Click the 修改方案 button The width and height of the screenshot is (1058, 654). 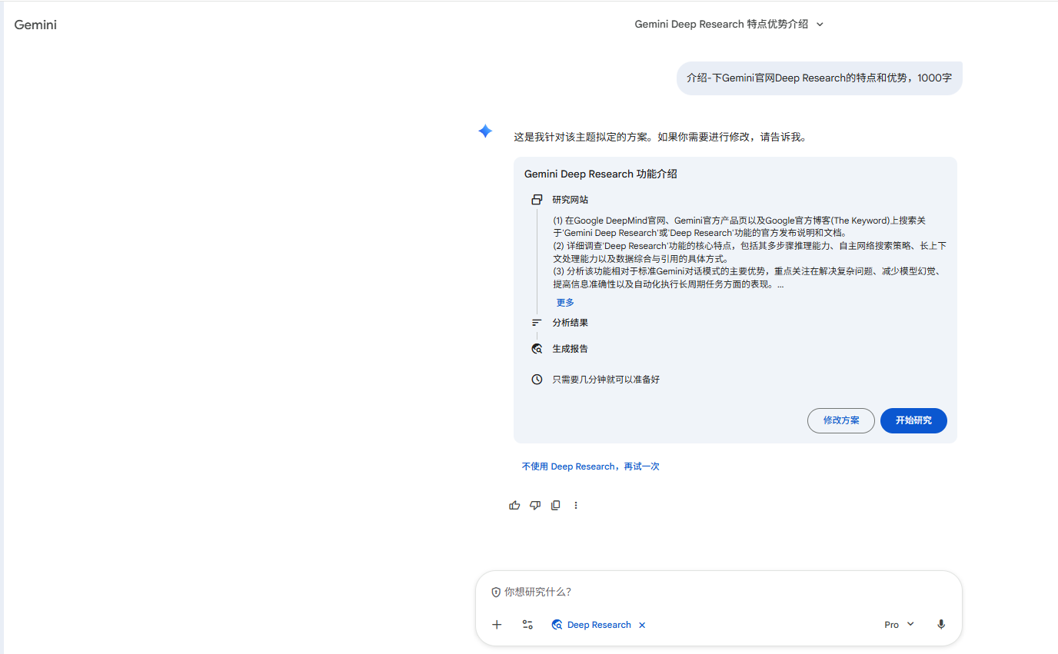841,420
